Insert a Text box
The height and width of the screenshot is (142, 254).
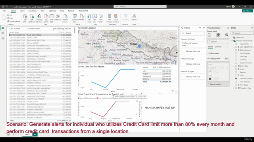[94, 19]
